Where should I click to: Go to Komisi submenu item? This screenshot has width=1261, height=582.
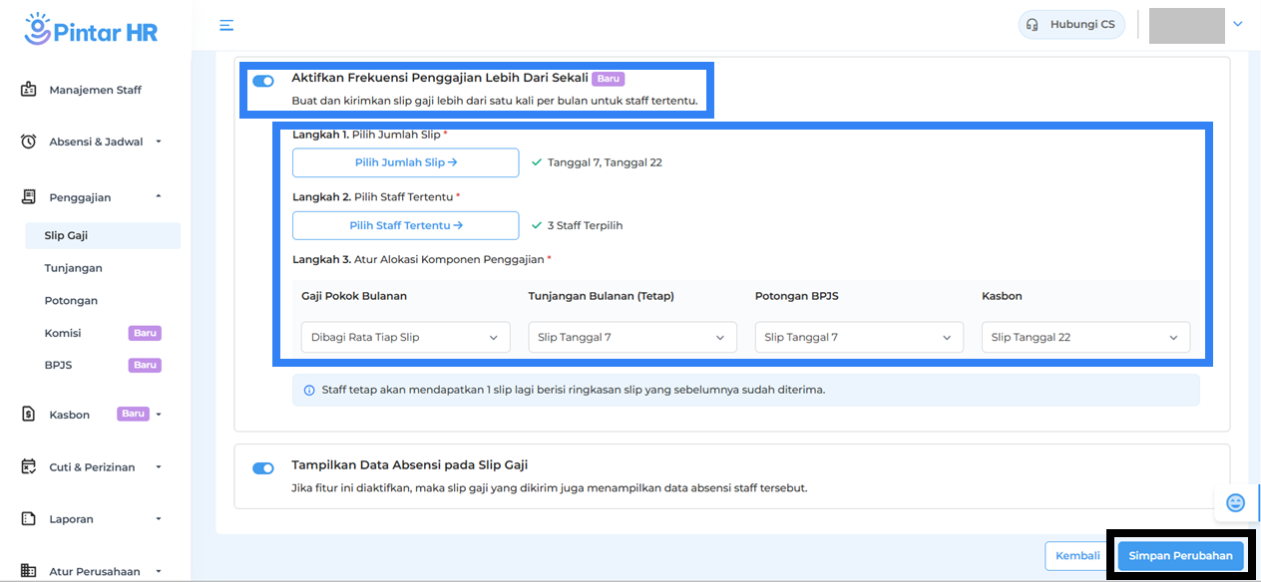click(63, 333)
